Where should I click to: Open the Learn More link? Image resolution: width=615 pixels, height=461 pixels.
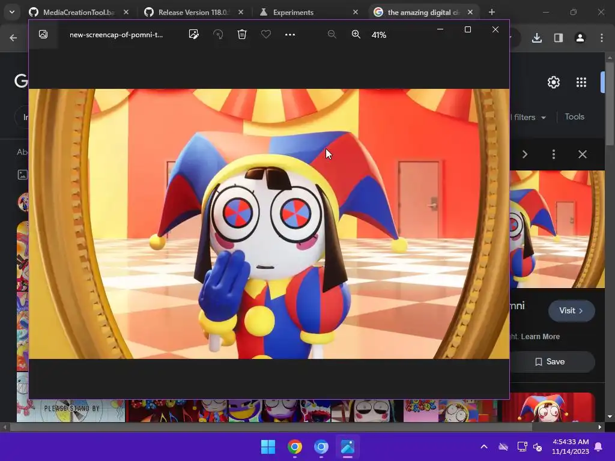pos(540,336)
